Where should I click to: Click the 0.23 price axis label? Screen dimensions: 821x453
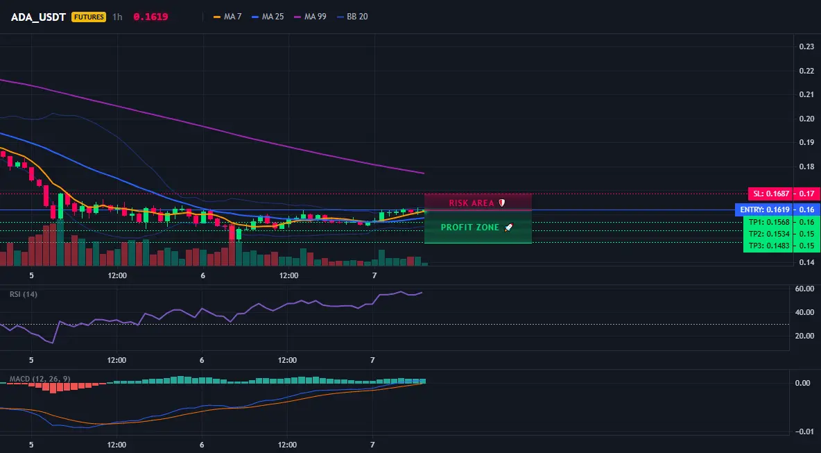tap(806, 46)
